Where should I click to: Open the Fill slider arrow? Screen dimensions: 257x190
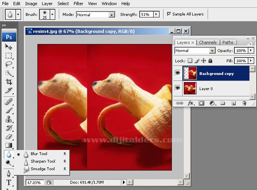(251, 61)
